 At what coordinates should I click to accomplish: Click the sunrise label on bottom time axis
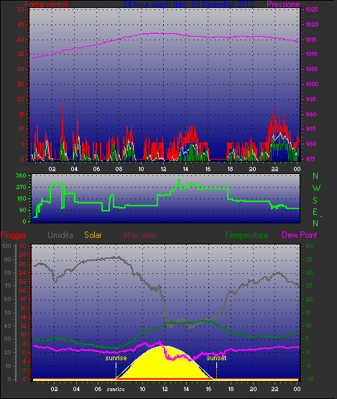coord(116,389)
